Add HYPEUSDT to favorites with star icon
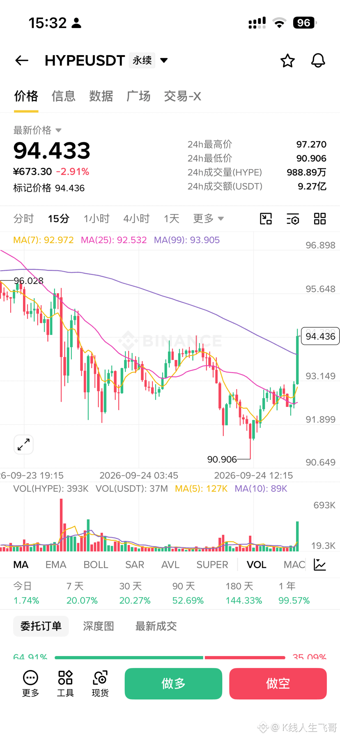This screenshot has width=340, height=738. click(x=287, y=61)
